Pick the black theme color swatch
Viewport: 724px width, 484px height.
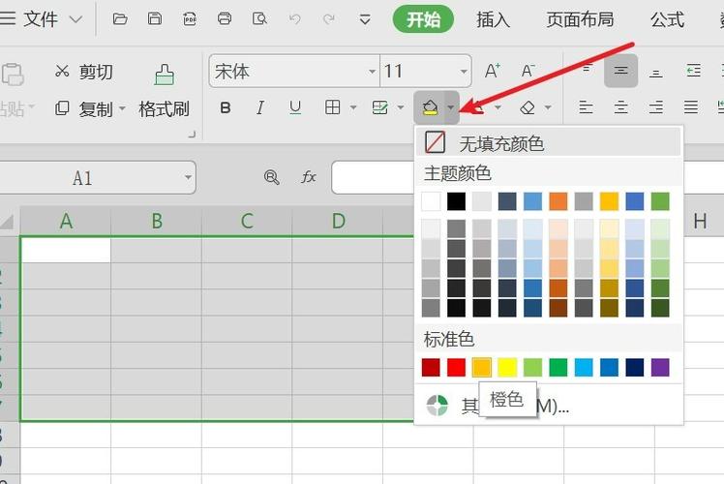[456, 201]
